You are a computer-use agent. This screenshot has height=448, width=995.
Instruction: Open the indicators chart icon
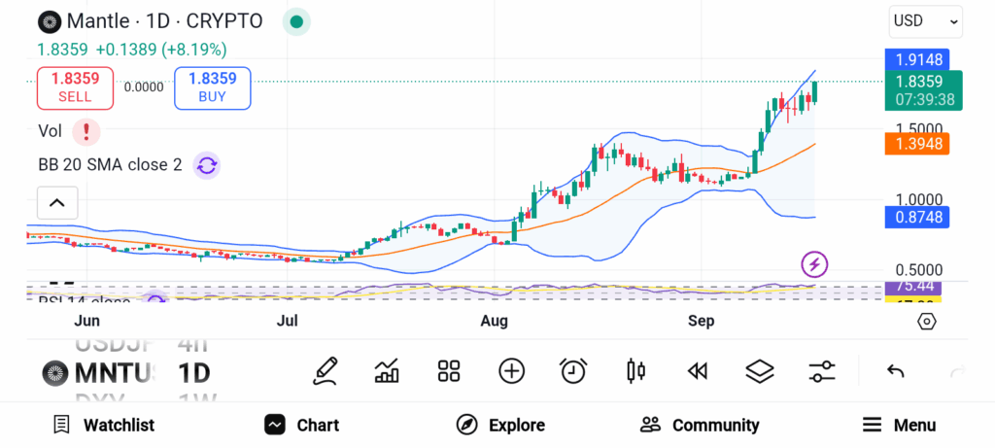[x=388, y=370]
